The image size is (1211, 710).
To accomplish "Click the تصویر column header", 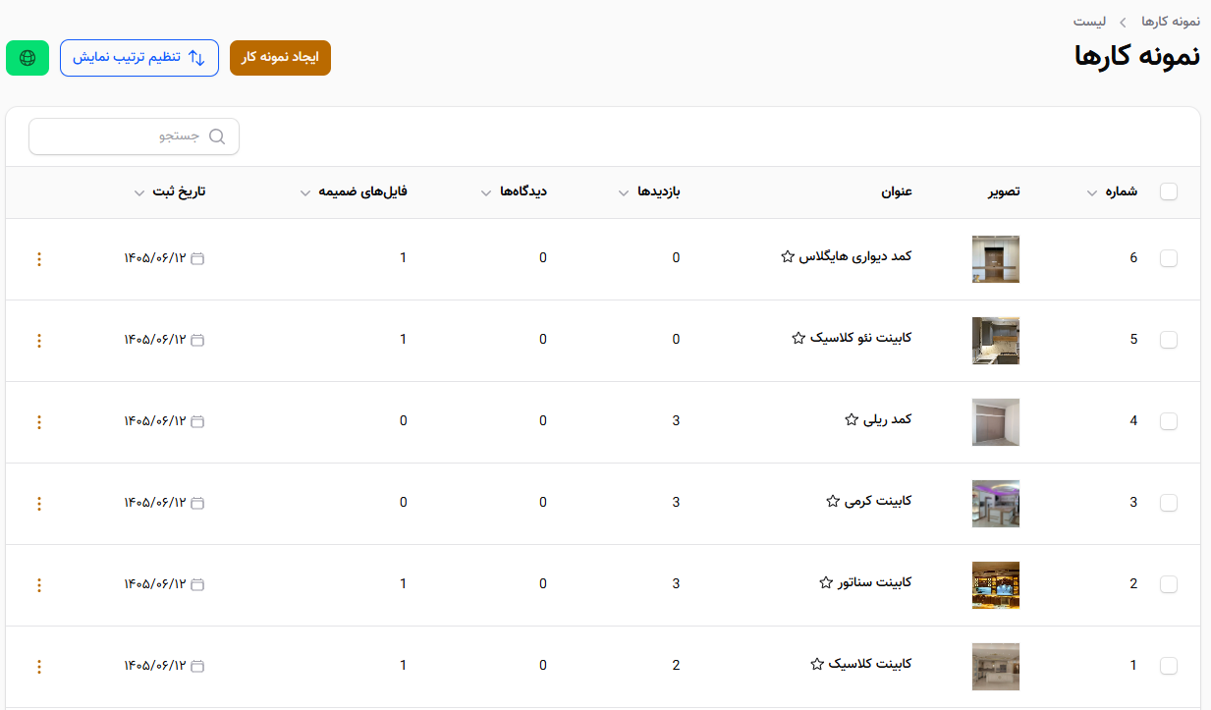I will (x=1004, y=191).
